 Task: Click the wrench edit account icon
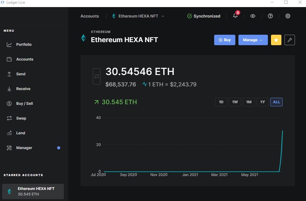[x=290, y=40]
